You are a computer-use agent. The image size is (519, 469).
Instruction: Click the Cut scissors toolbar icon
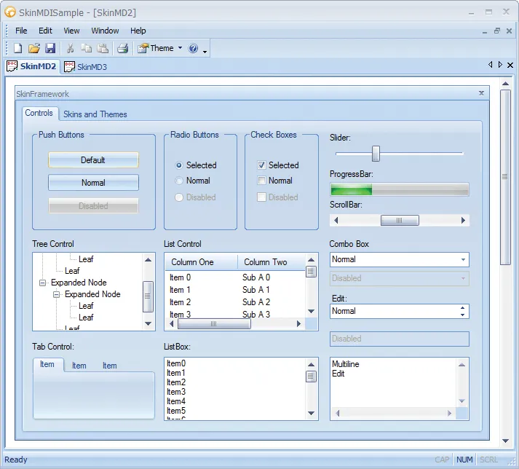point(70,48)
